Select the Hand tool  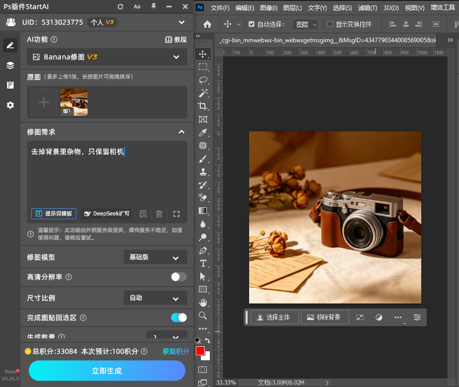pyautogui.click(x=203, y=302)
